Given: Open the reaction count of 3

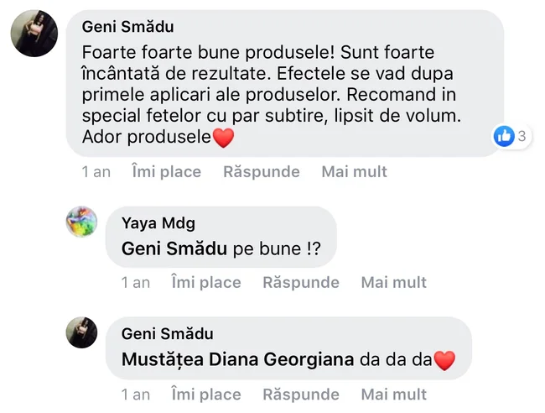Looking at the screenshot, I should (522, 136).
